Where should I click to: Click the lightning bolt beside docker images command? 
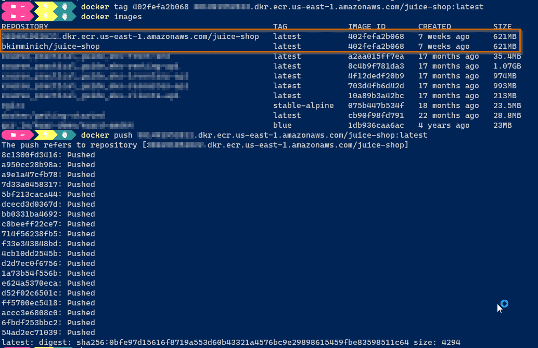point(45,17)
